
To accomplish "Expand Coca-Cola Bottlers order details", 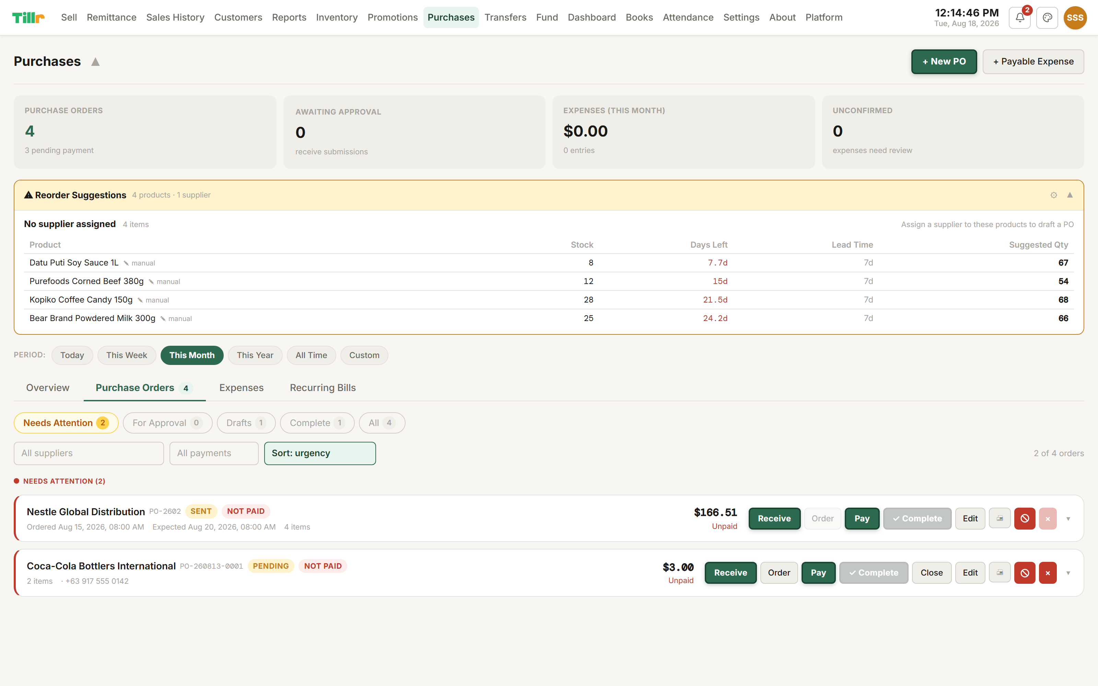I will pos(1068,573).
